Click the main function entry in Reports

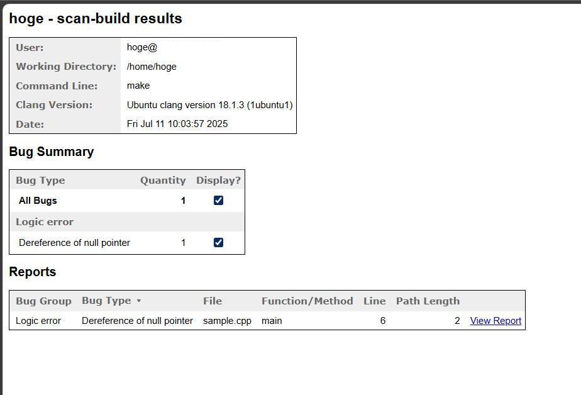click(x=272, y=321)
